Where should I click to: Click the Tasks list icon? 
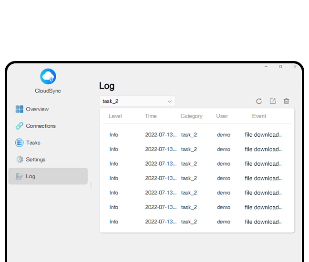(x=19, y=143)
